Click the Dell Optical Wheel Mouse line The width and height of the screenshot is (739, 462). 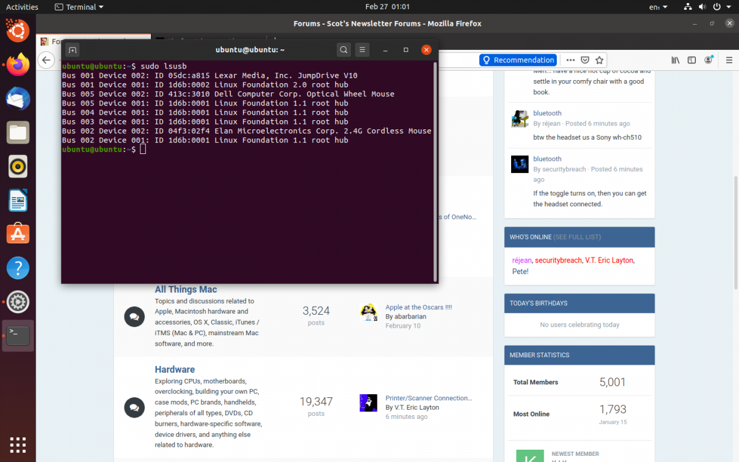click(x=228, y=94)
